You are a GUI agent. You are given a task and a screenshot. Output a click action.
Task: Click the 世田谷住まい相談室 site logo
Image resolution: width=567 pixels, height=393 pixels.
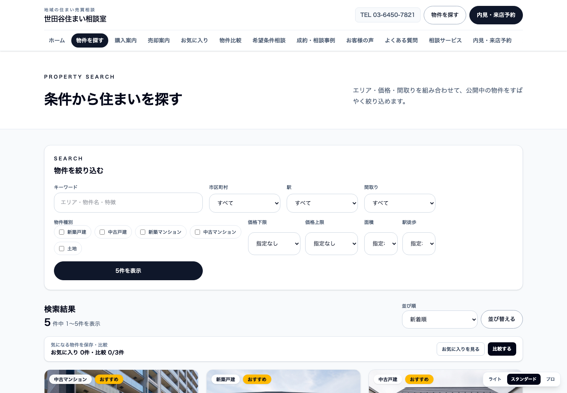click(x=75, y=15)
